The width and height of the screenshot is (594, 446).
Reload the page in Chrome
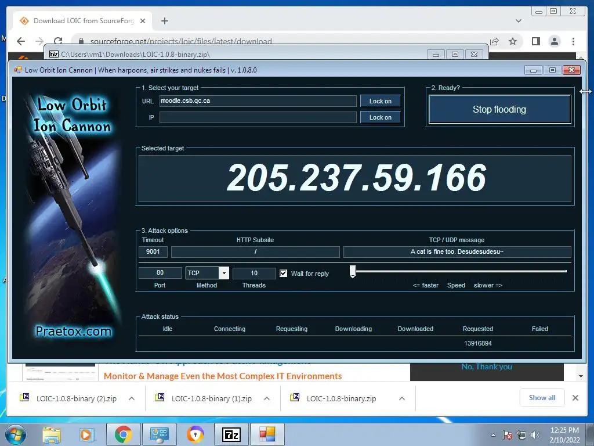click(x=58, y=41)
